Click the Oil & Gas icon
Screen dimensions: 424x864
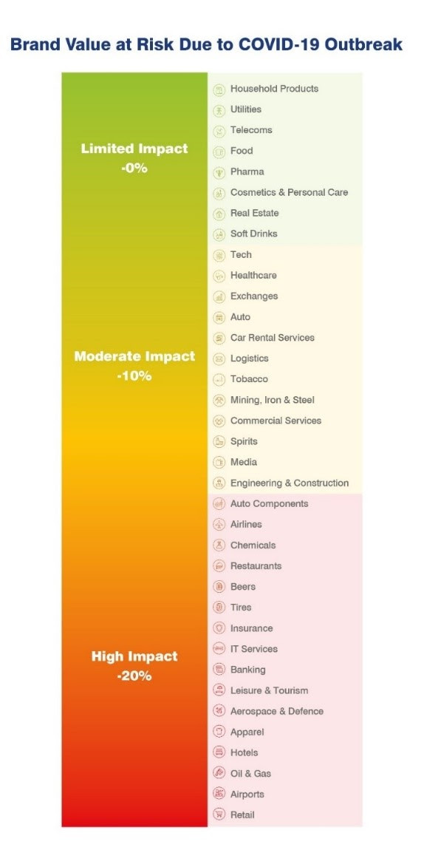pos(219,774)
